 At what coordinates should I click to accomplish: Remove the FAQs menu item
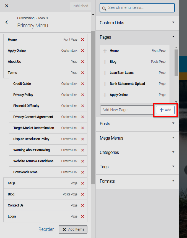pyautogui.click(x=82, y=183)
